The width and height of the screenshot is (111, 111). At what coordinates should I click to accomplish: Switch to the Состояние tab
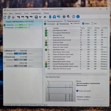[x=49, y=24]
